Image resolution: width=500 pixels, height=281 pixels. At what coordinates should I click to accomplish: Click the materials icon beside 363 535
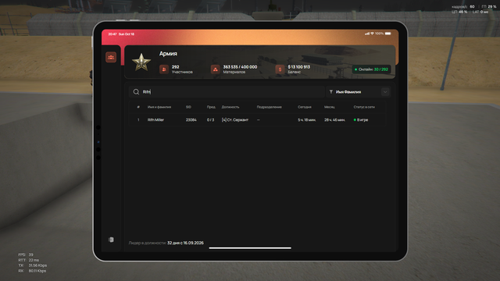[x=216, y=69]
